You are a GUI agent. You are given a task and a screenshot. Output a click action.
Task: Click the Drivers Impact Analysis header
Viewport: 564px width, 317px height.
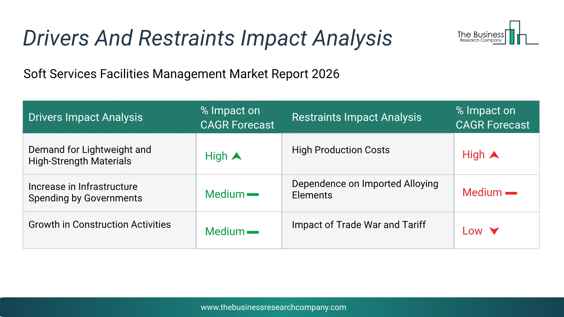(85, 117)
